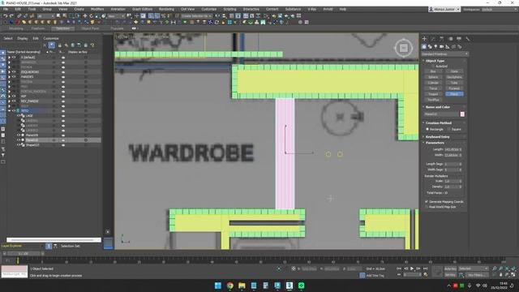Click Scene Explorer horizontal scrollbar
Viewport: 519px width, 292px height.
pos(54,240)
